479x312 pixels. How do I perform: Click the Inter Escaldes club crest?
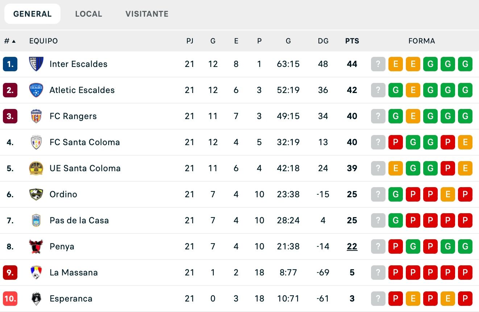(x=37, y=64)
